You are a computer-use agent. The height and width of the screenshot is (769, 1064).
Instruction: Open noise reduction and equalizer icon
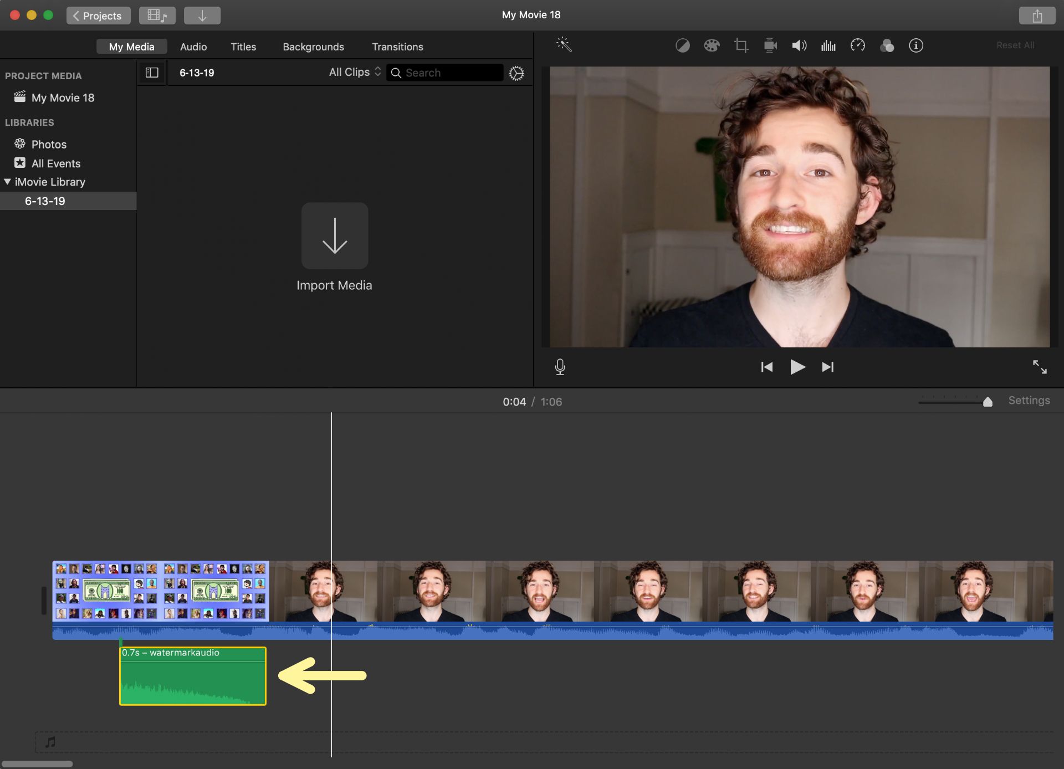click(x=828, y=45)
